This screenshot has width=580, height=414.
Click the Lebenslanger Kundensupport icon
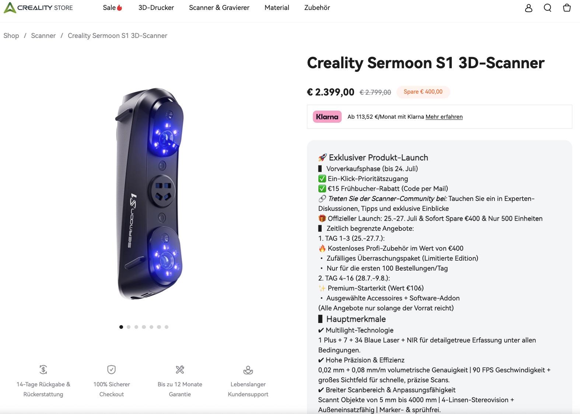(x=248, y=369)
